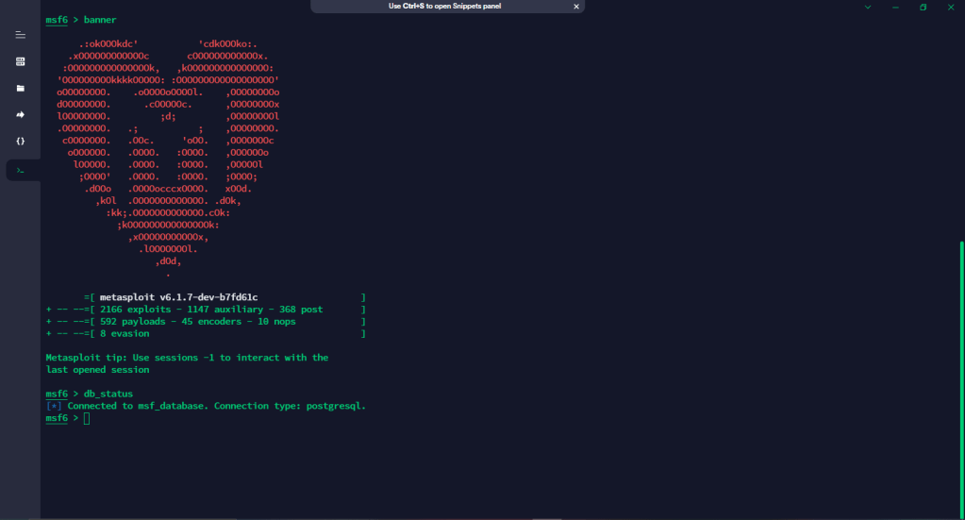
Task: Select the active terminal session icon
Action: pos(20,170)
